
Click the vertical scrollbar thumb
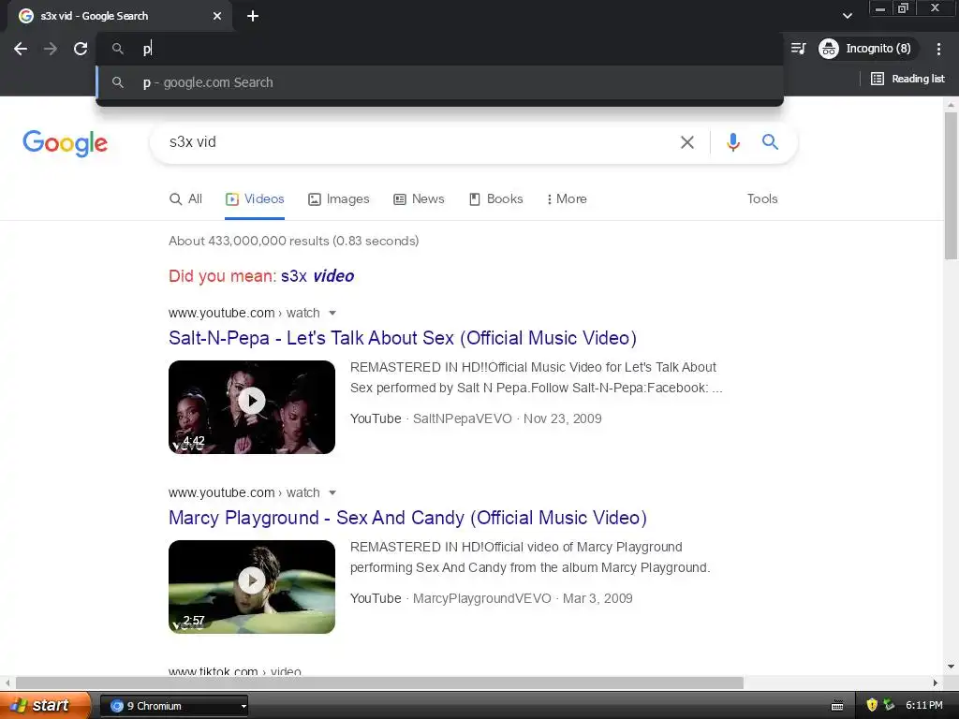pyautogui.click(x=951, y=186)
